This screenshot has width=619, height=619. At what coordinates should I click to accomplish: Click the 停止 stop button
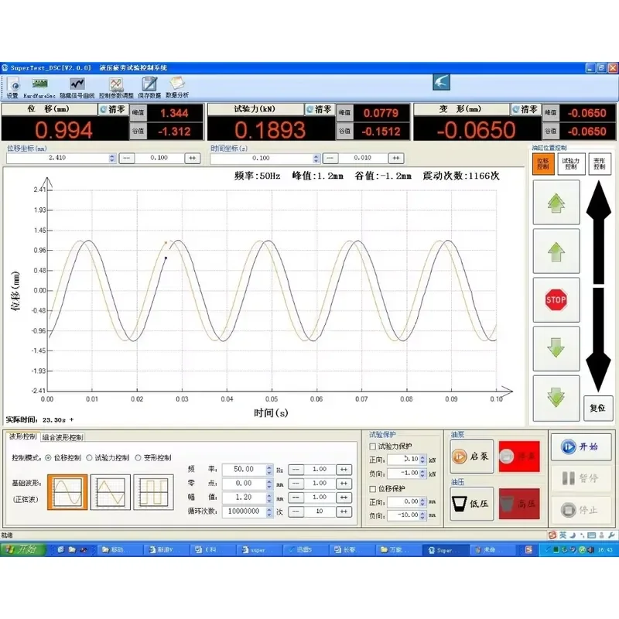pos(581,510)
